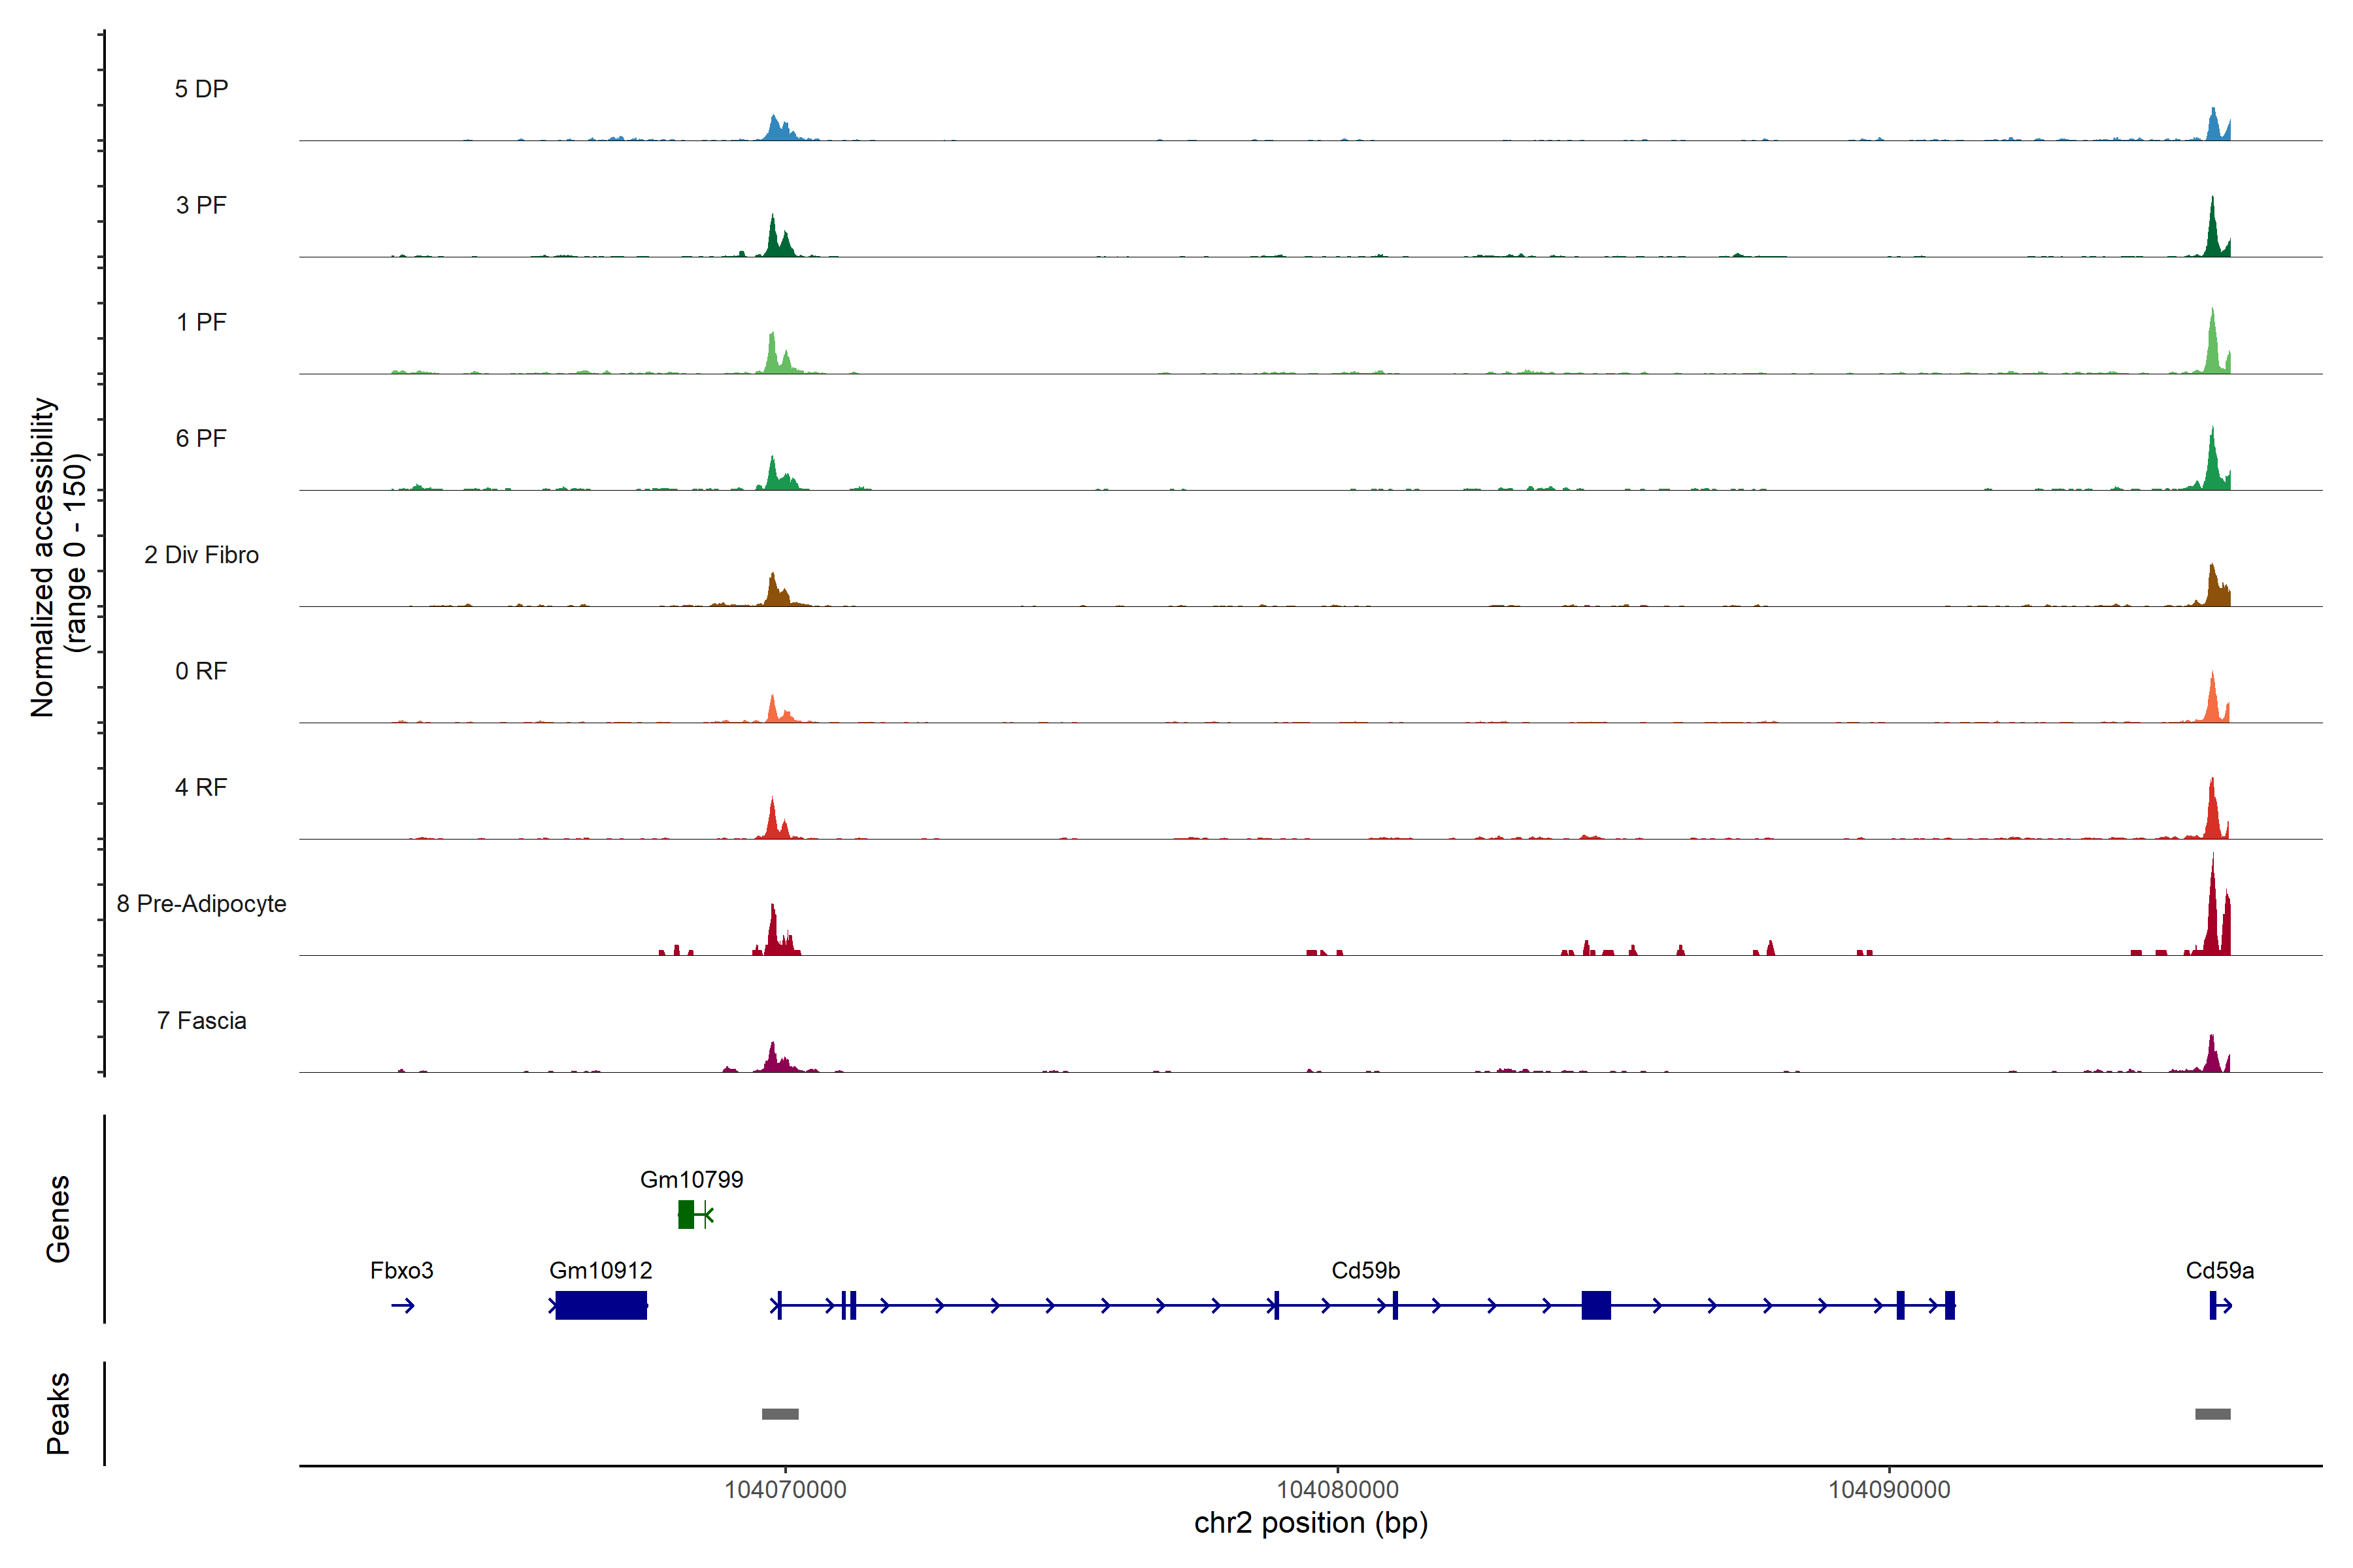This screenshot has width=2353, height=1568.
Task: Click the 7 Fascia track label
Action: pyautogui.click(x=201, y=1021)
